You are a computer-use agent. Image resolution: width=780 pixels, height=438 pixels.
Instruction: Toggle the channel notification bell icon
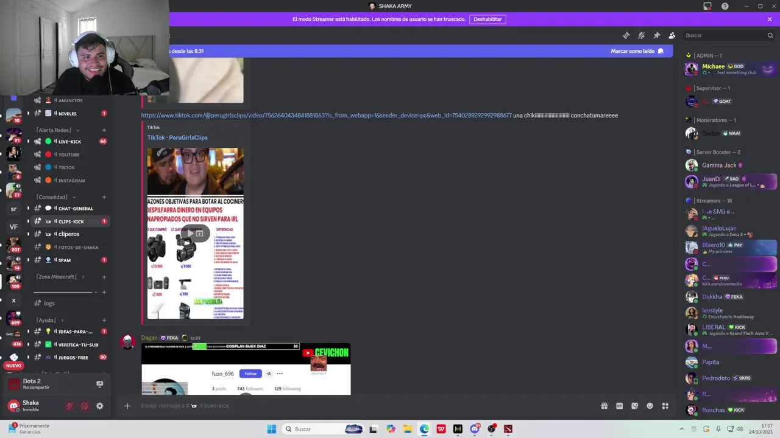pyautogui.click(x=641, y=35)
